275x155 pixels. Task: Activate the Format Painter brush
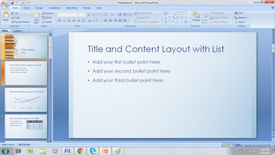(20, 22)
